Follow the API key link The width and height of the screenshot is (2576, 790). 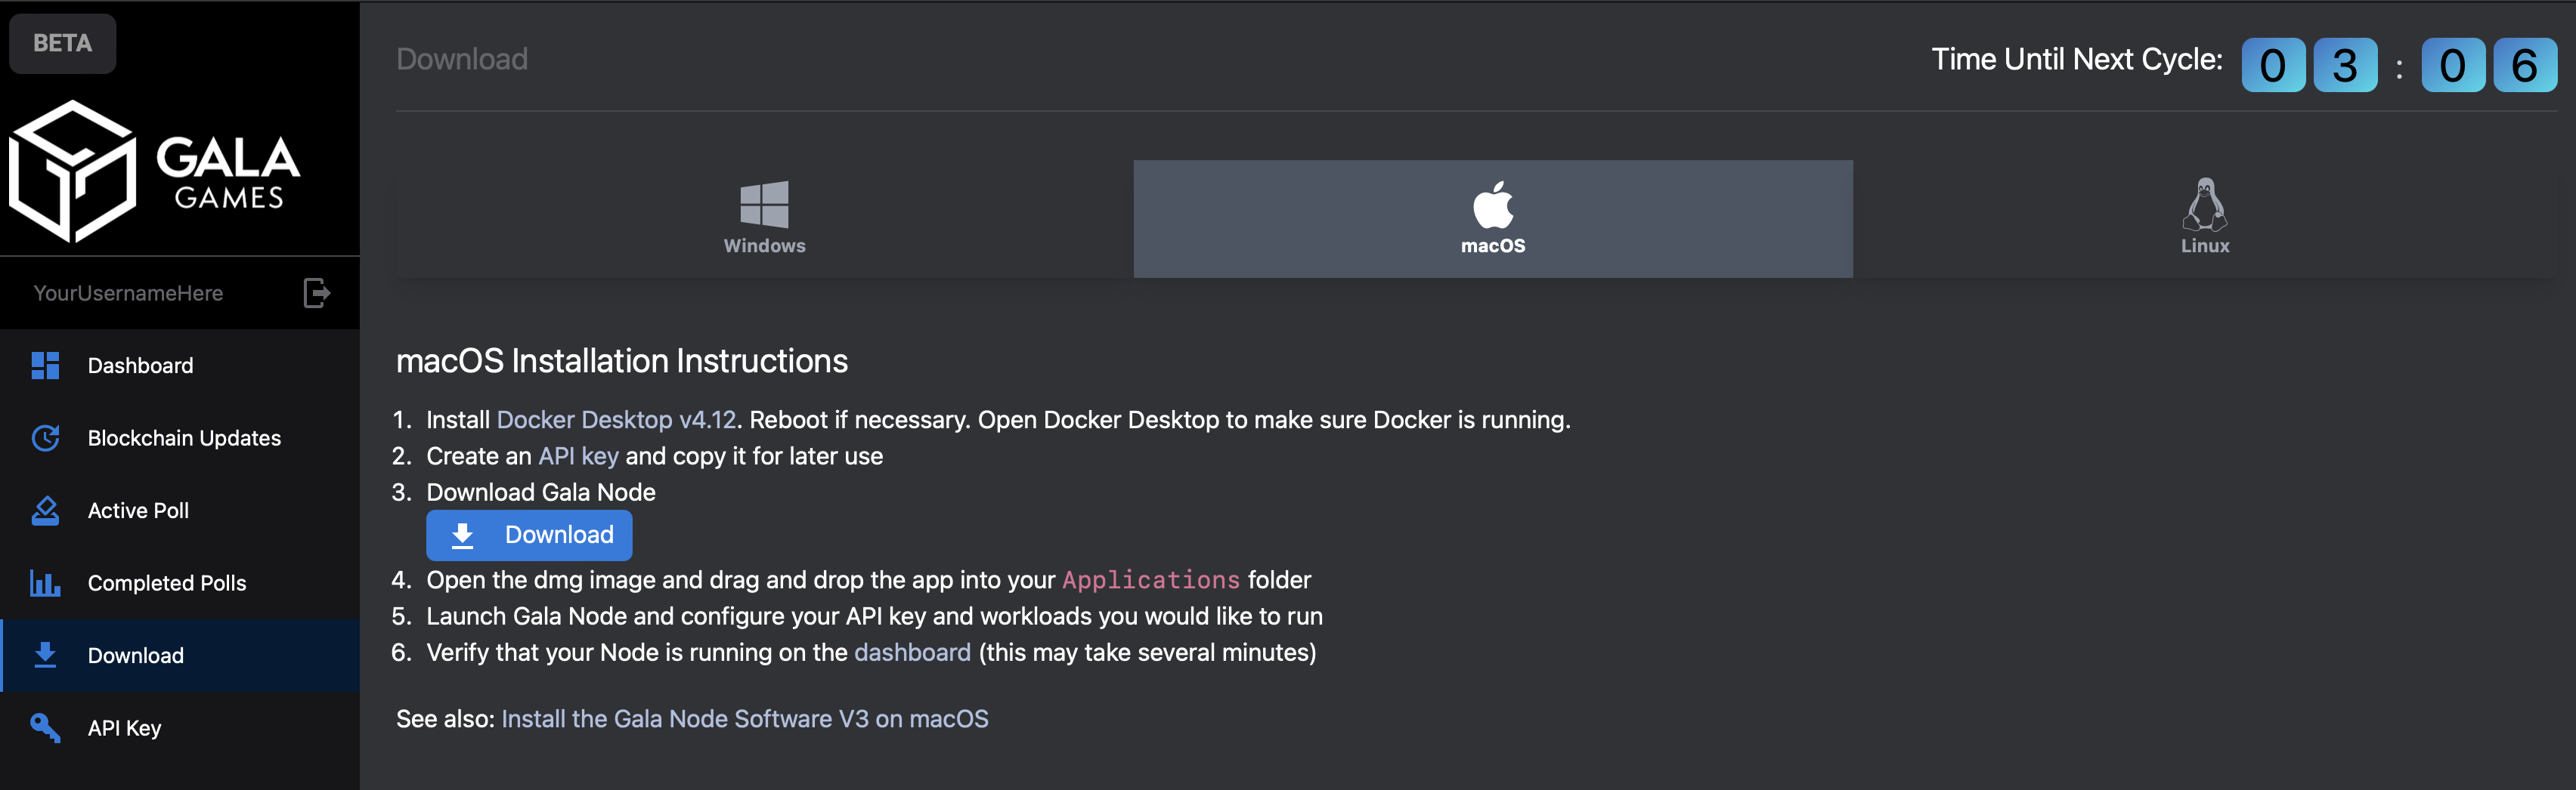[x=578, y=455]
